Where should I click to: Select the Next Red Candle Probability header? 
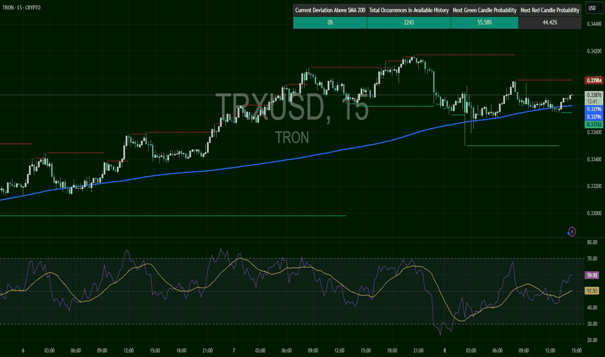point(550,10)
